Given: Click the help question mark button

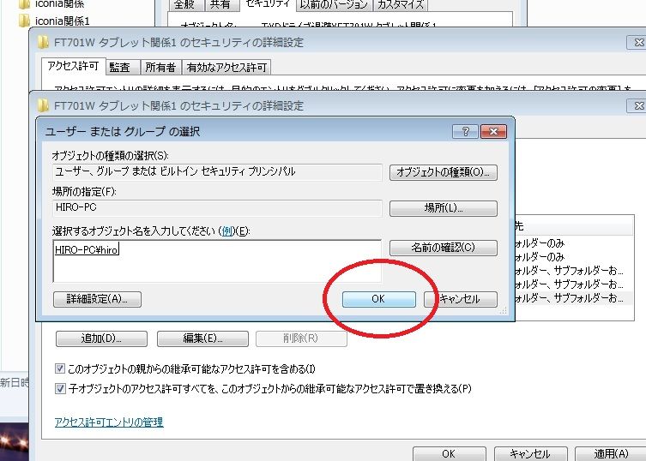Looking at the screenshot, I should pyautogui.click(x=466, y=132).
